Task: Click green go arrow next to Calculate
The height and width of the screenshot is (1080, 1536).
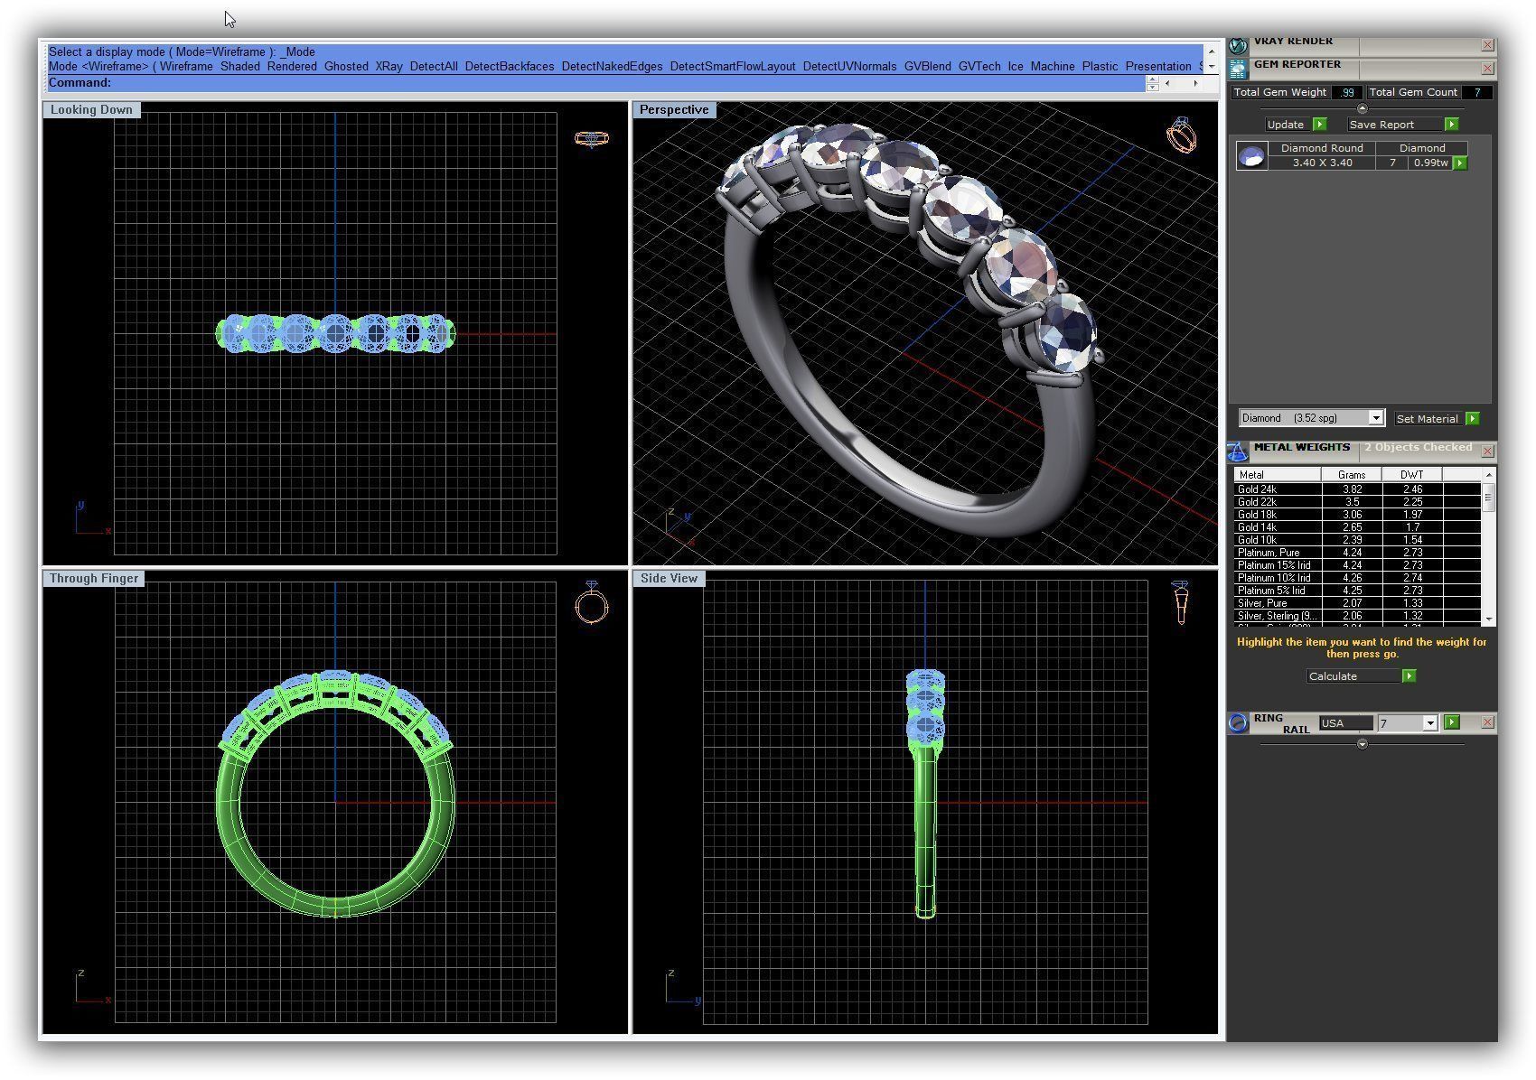Action: tap(1409, 676)
